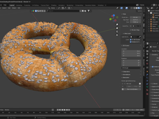The image size is (159, 119).
Task: Open Object Data properties green triangle tab
Action: pos(147,87)
